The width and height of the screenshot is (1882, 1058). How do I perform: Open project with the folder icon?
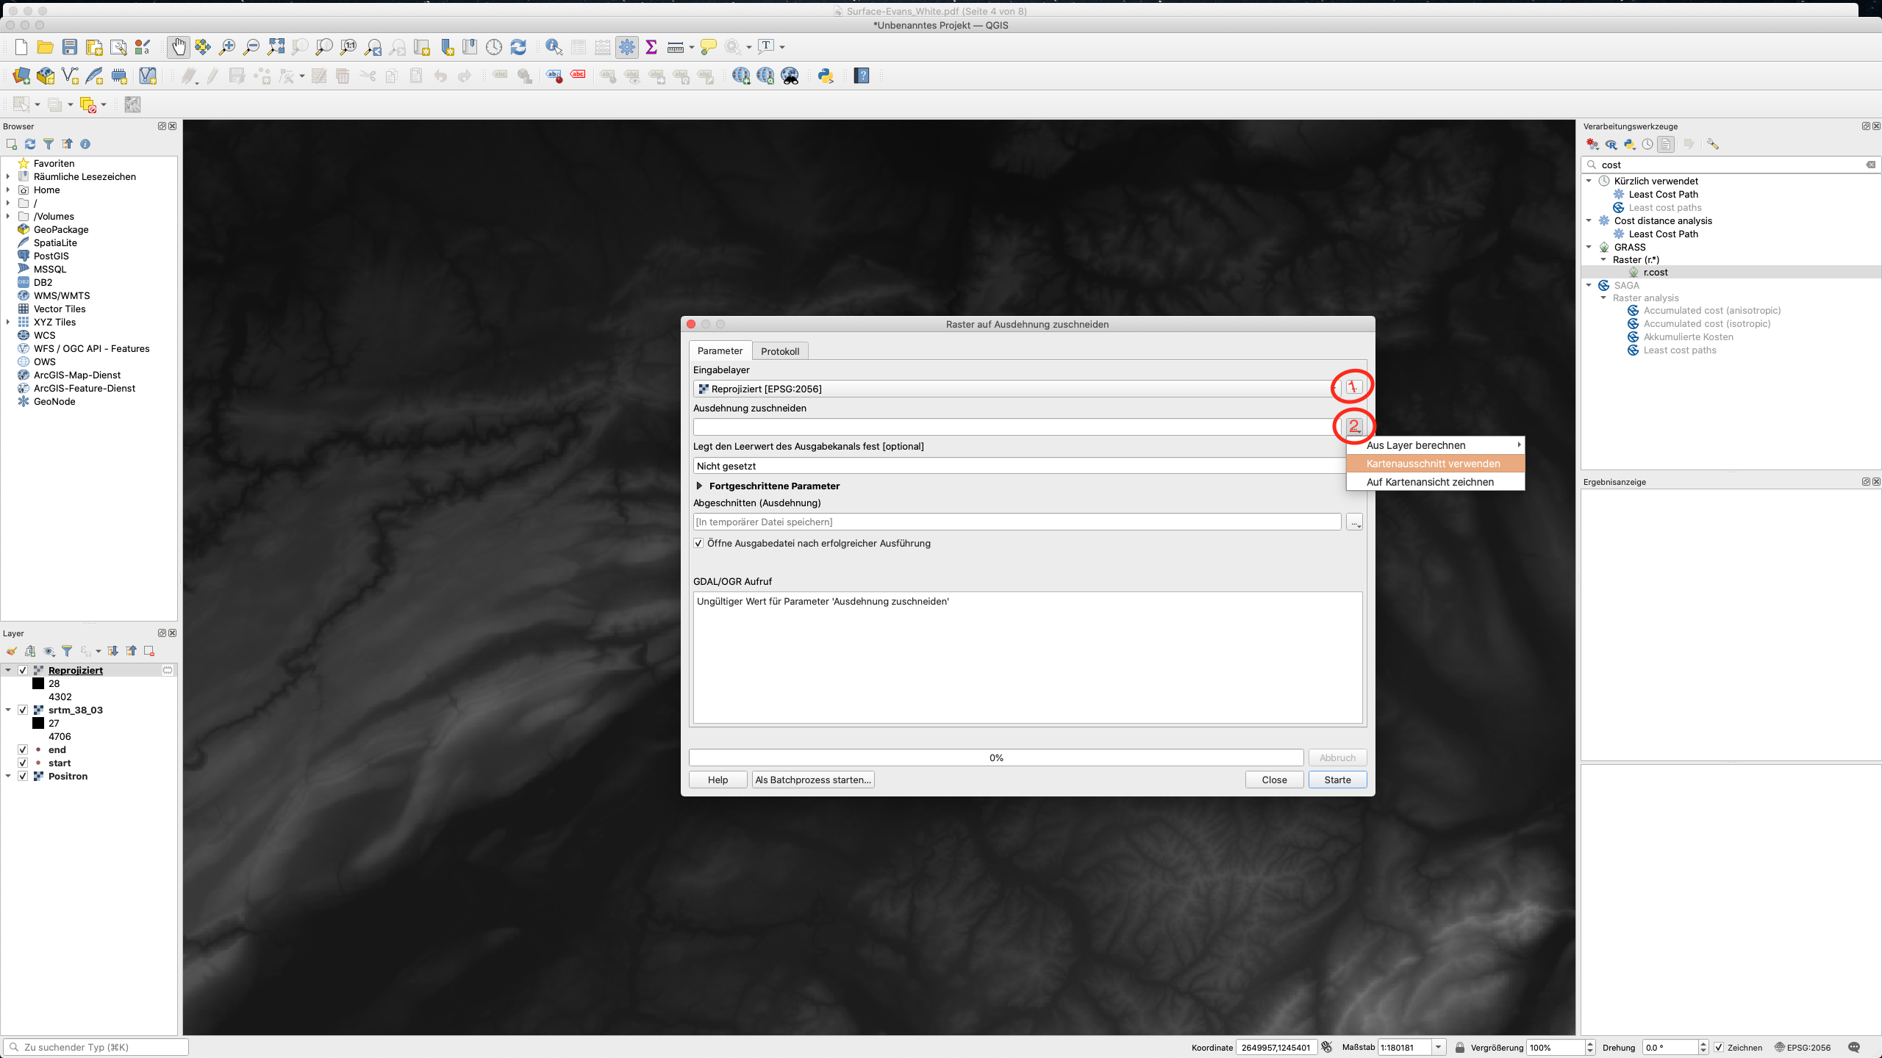coord(45,47)
